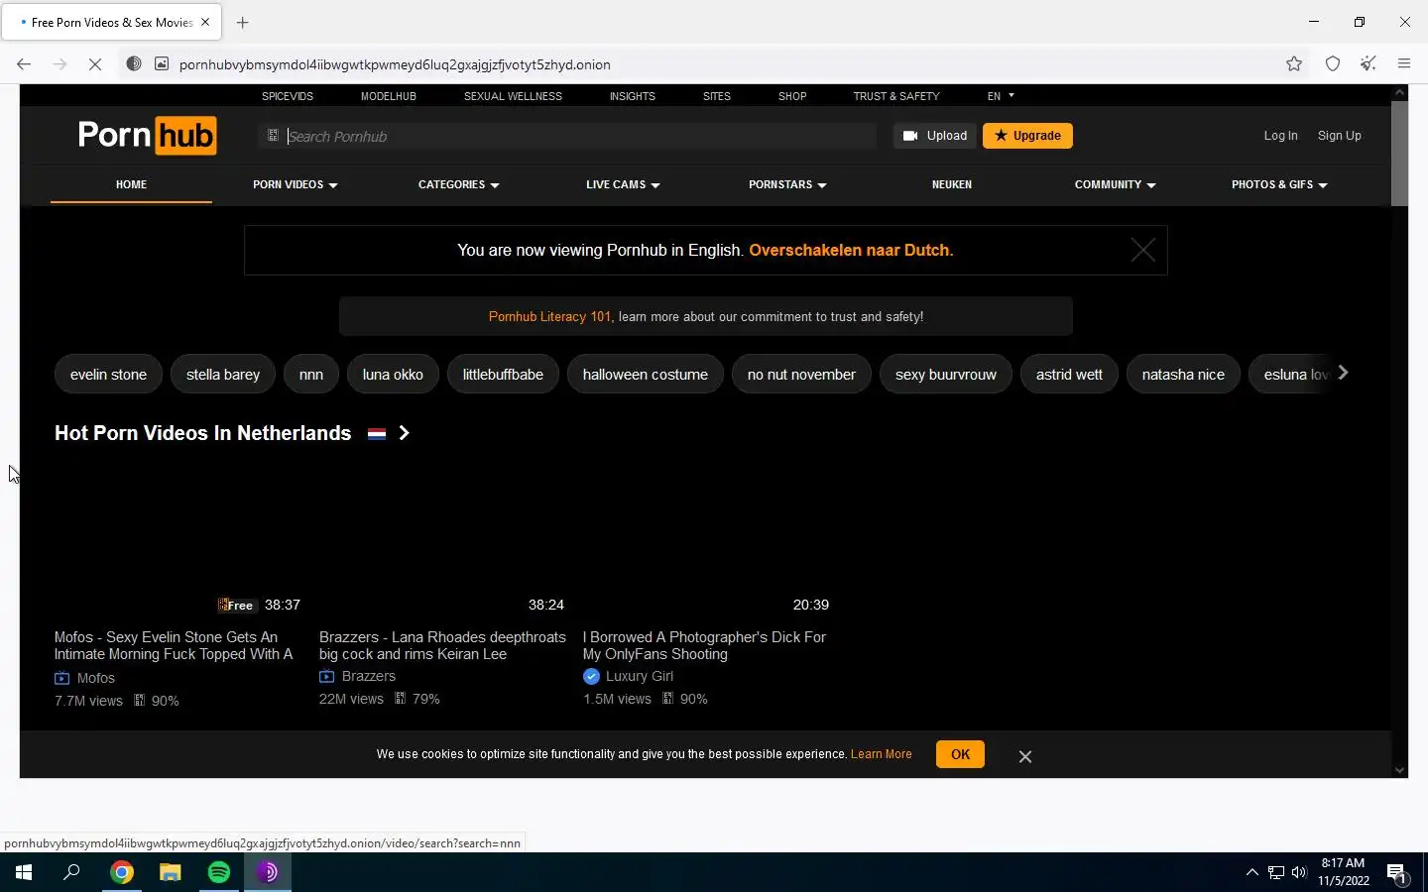Close the cookie notice with the X
The height and width of the screenshot is (892, 1428).
(x=1025, y=756)
